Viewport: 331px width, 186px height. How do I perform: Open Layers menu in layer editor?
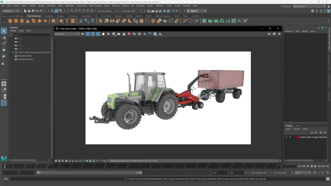288,129
